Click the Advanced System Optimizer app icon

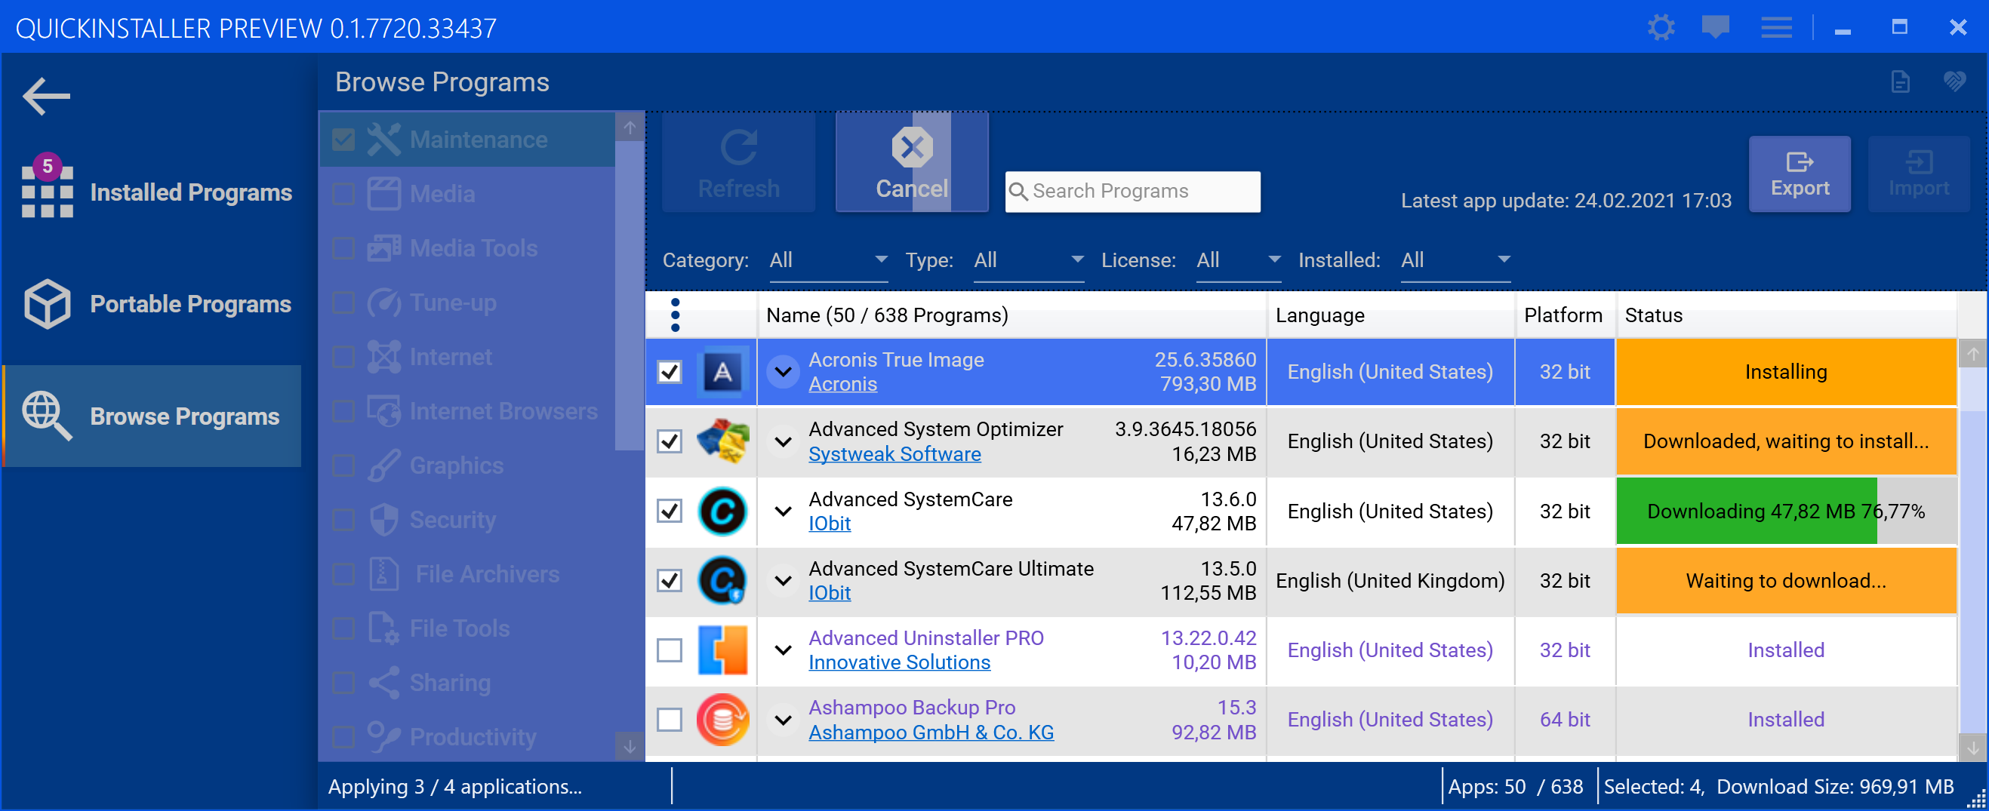tap(722, 441)
